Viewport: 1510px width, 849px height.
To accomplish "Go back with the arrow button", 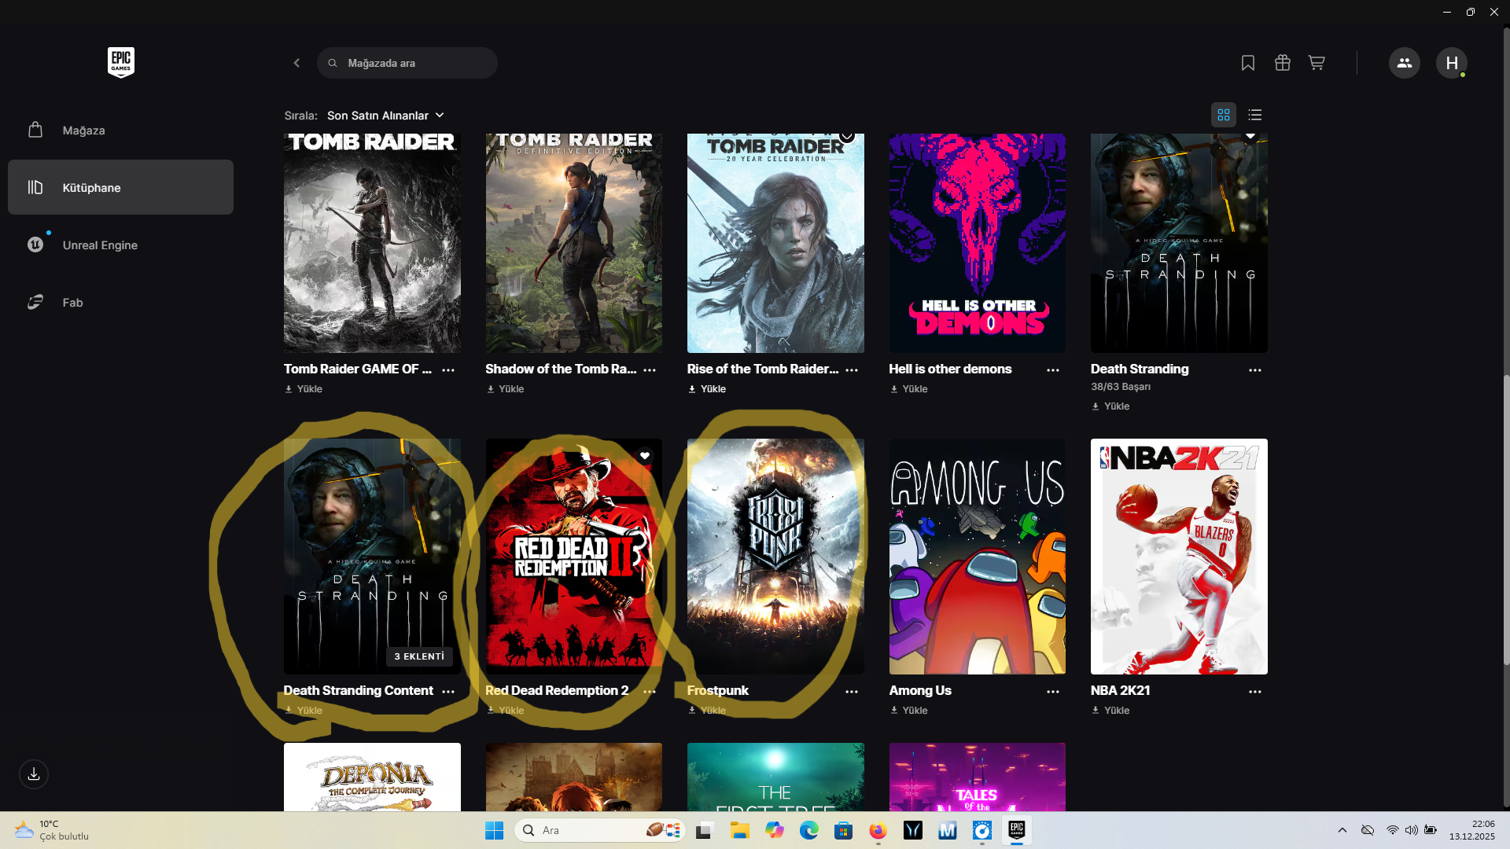I will click(296, 63).
